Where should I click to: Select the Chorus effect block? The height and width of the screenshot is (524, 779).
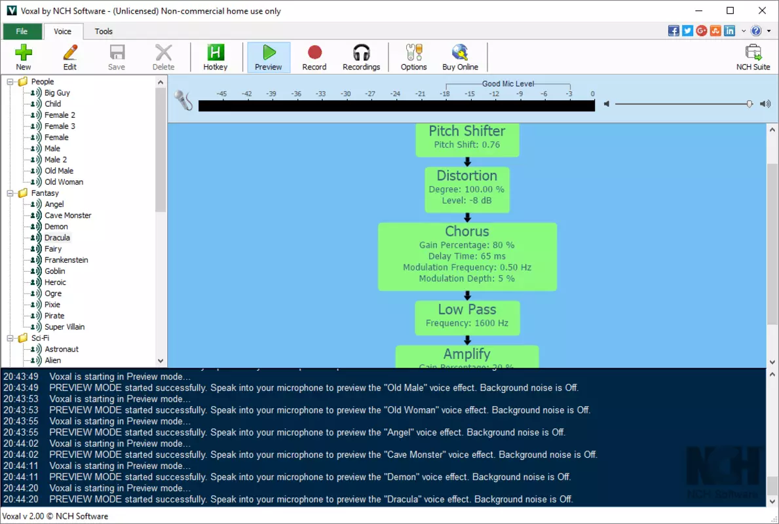[467, 257]
